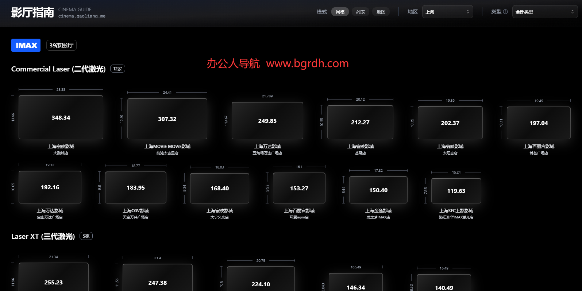Image resolution: width=582 pixels, height=291 pixels.
Task: Select the 348.34 screen thumbnail
Action: (x=61, y=117)
